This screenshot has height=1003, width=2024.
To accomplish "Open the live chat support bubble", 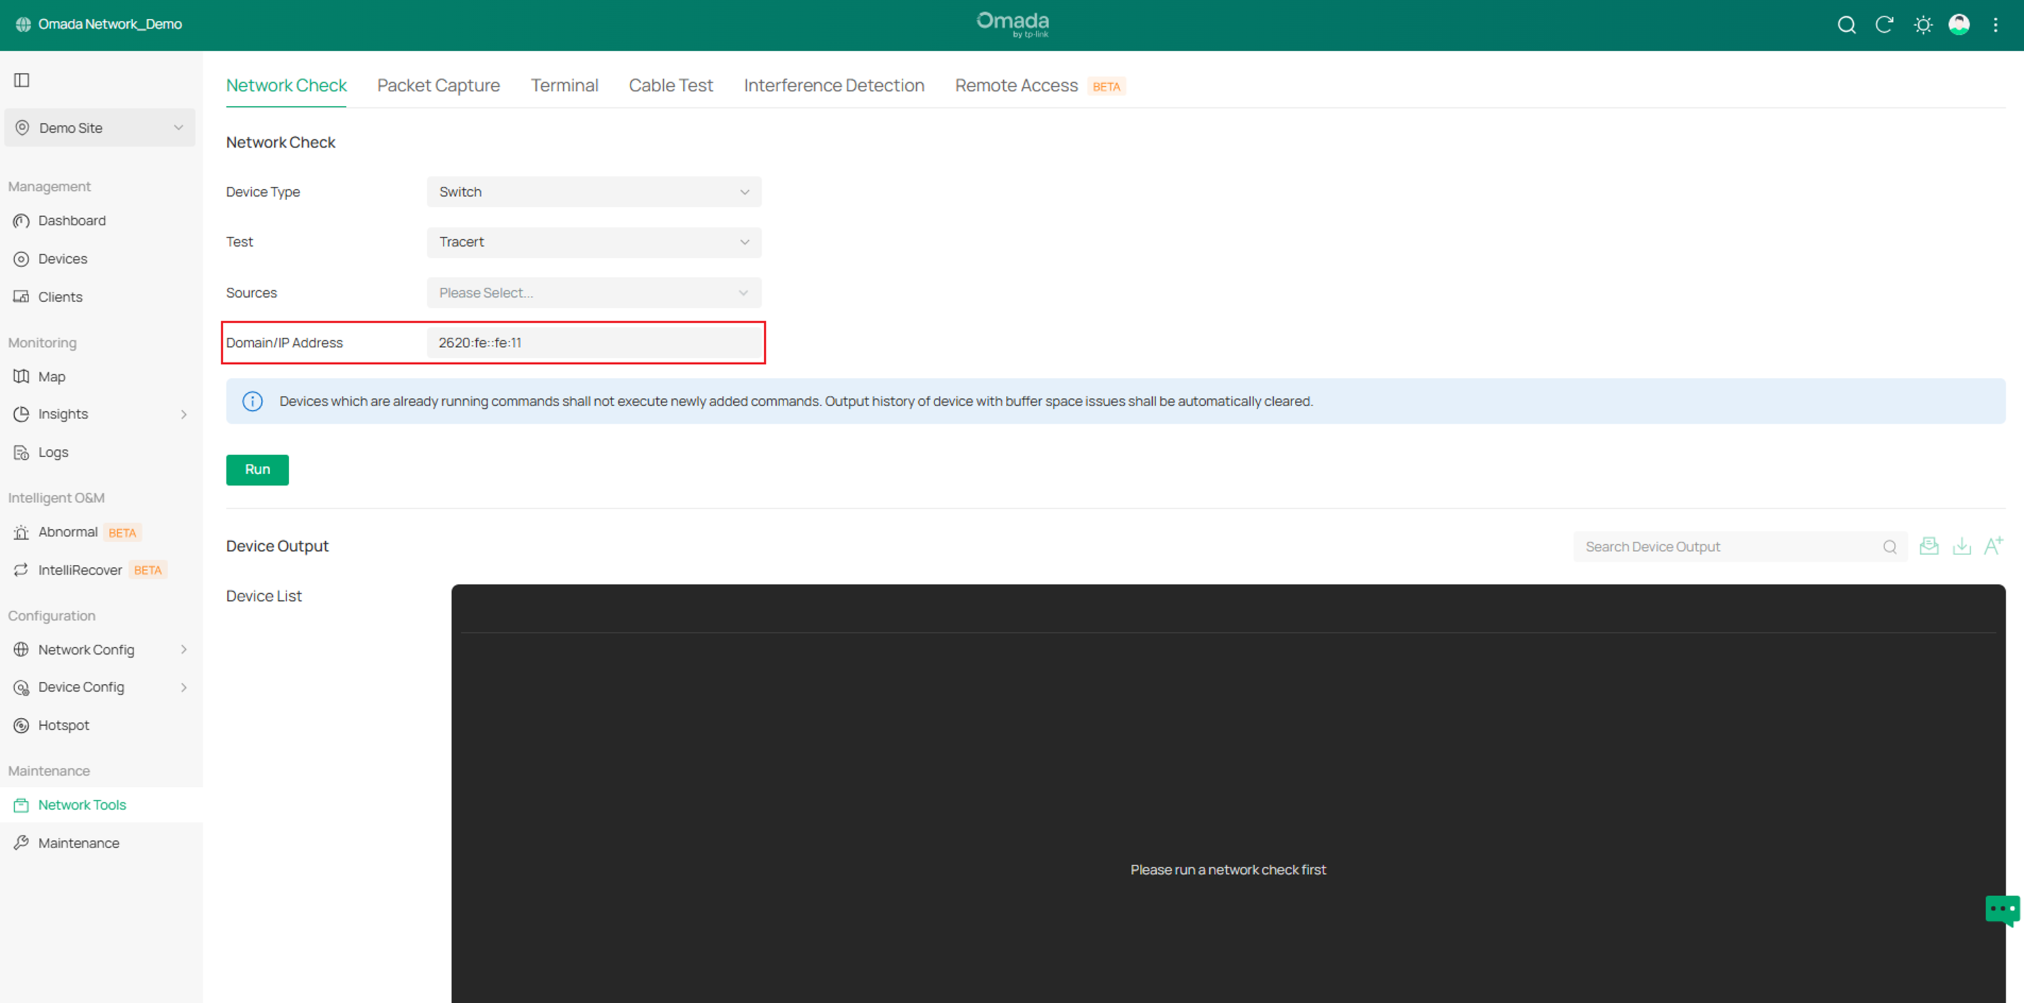I will pos(2003,911).
